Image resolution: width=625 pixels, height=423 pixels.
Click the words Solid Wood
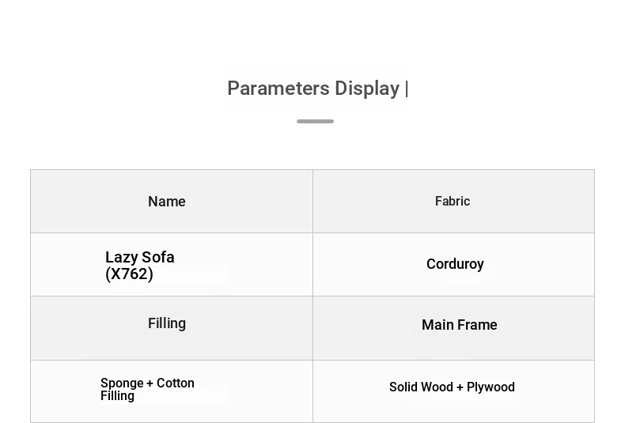coord(421,387)
